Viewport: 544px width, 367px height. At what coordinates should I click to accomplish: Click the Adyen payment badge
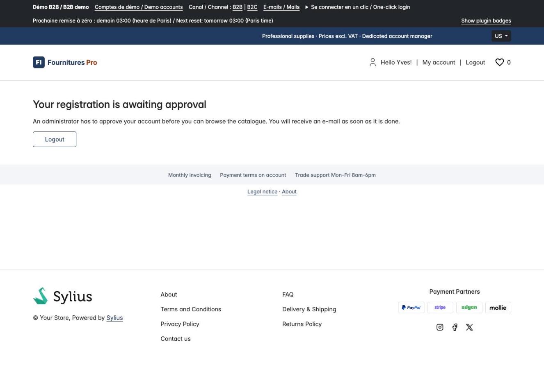(x=469, y=308)
